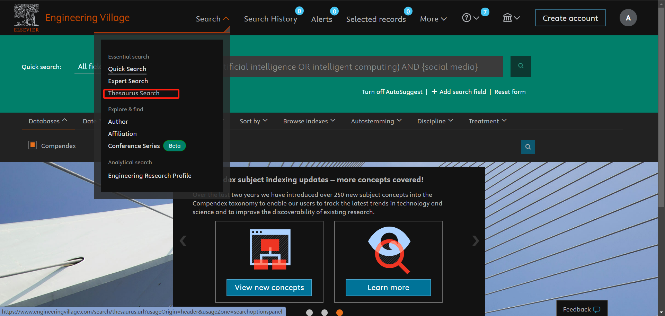Click the help notification badge showing 7
Screen dimensions: 665x316
(485, 12)
